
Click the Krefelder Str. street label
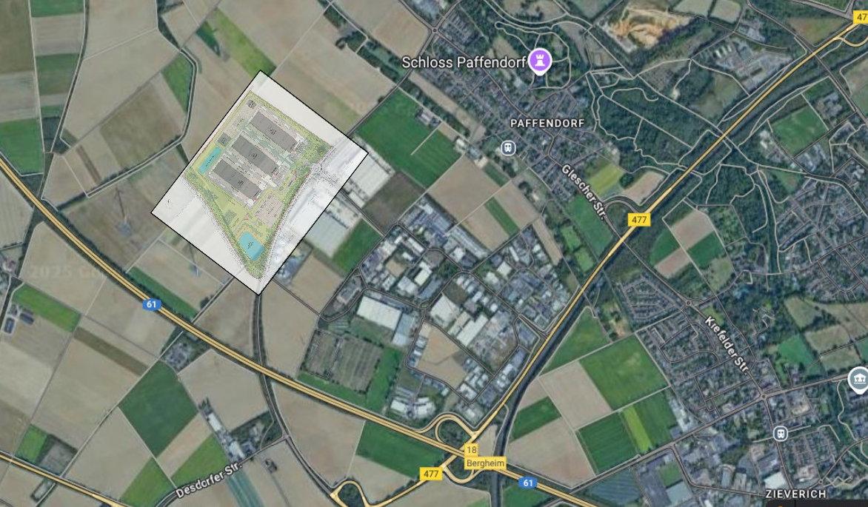coord(727,345)
